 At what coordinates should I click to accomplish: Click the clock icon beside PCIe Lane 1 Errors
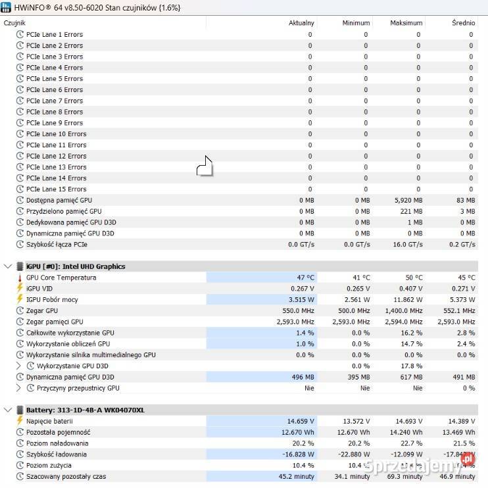[x=20, y=35]
